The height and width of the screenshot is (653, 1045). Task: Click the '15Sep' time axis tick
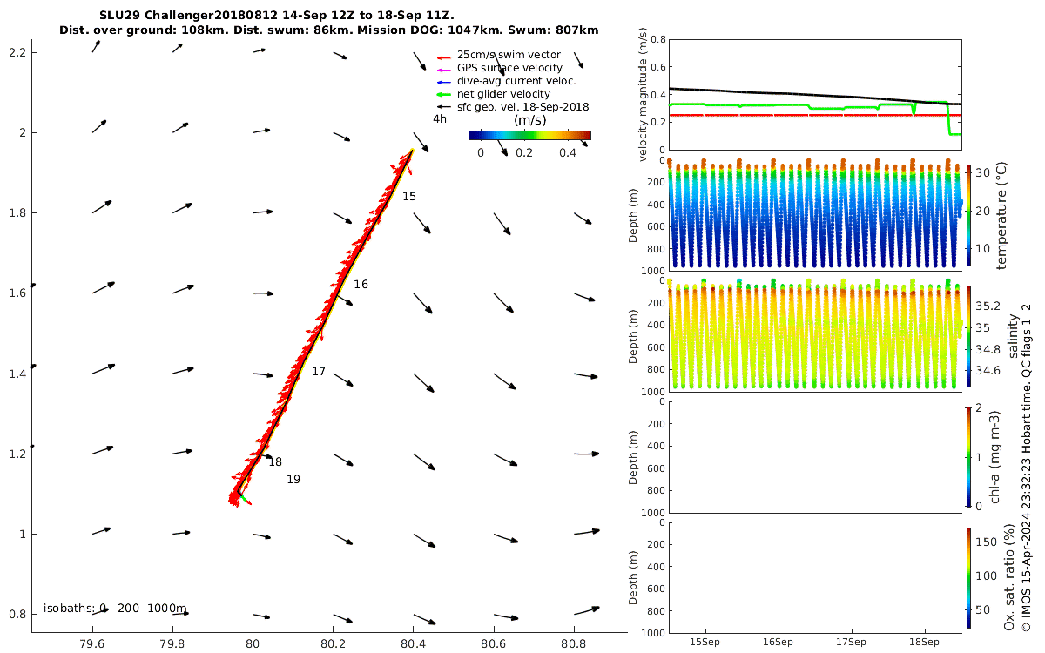(x=704, y=643)
